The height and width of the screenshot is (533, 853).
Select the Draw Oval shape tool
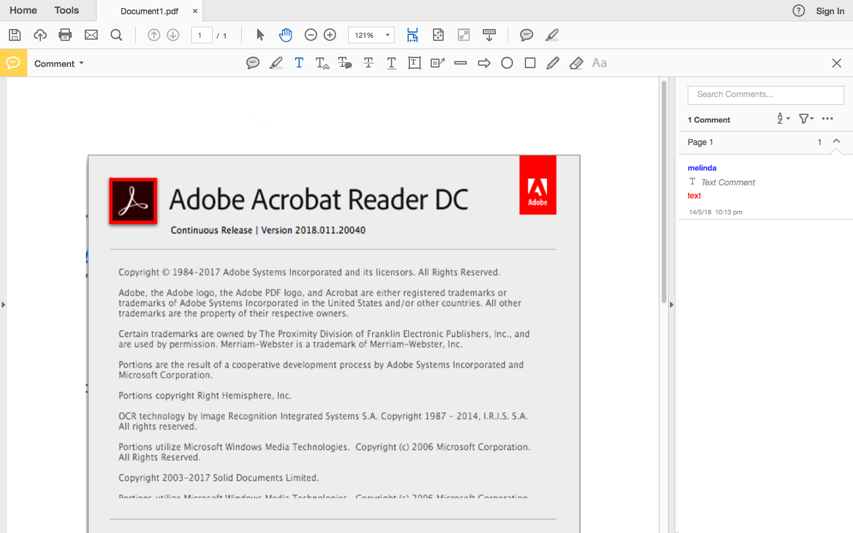click(507, 63)
